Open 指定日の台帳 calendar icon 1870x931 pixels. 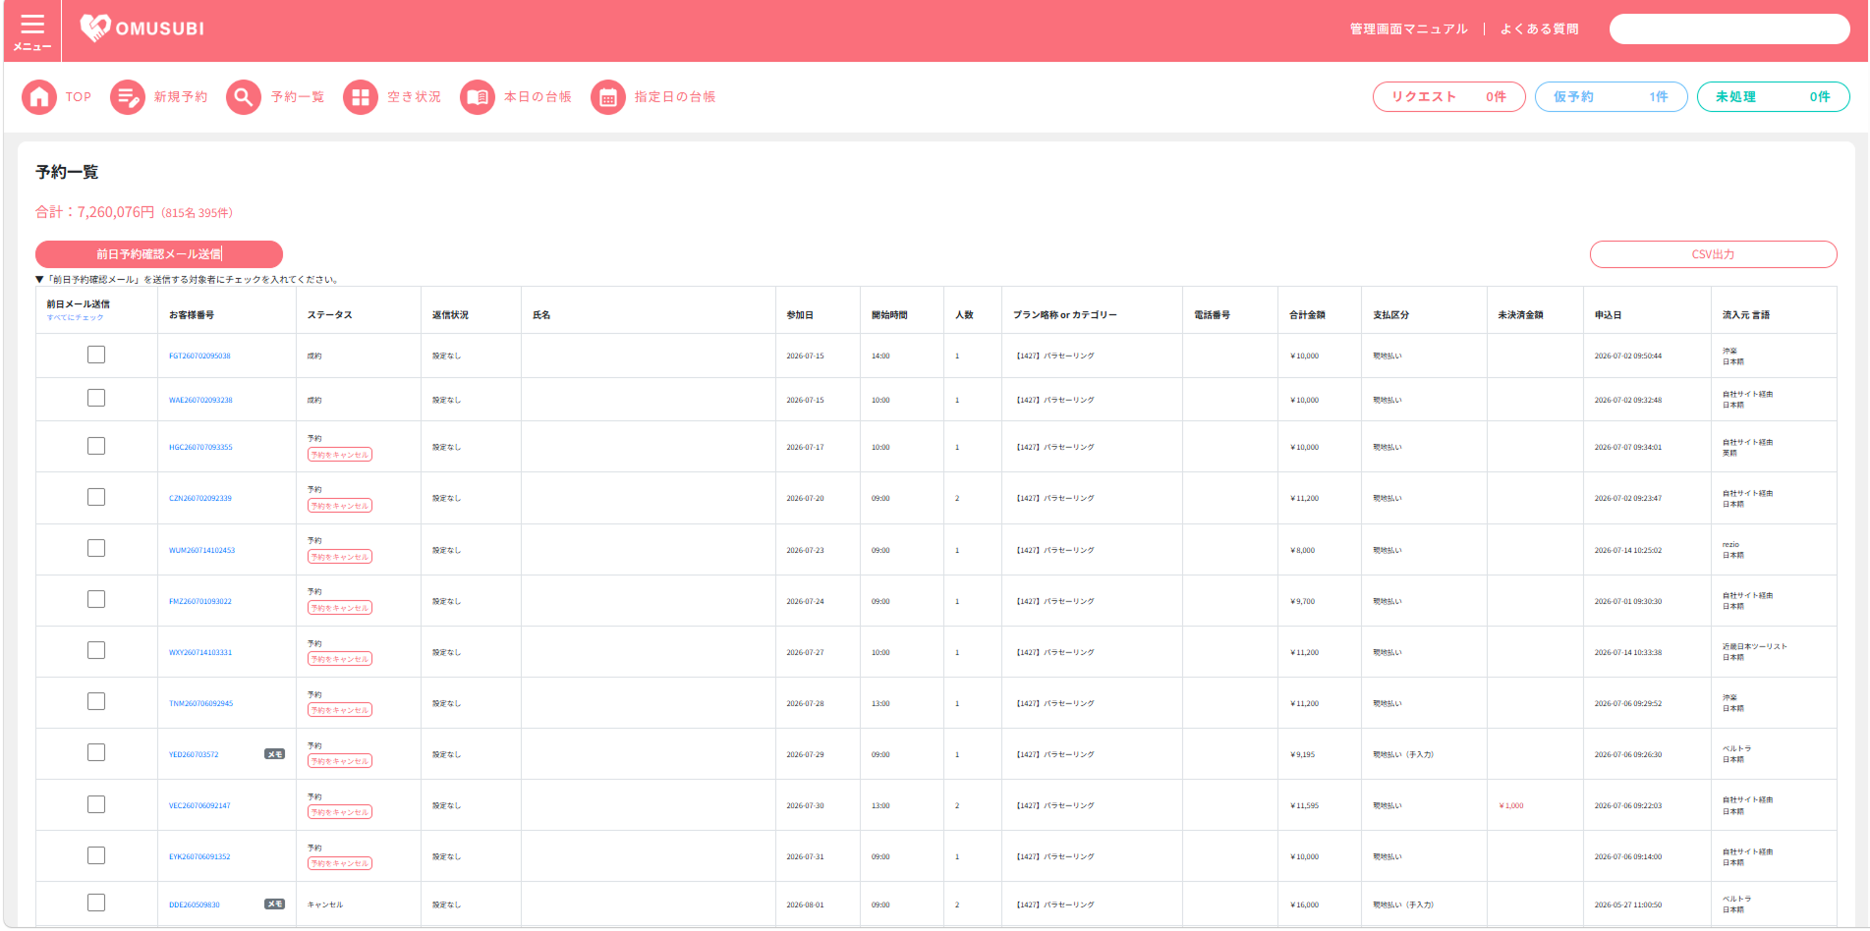pyautogui.click(x=608, y=97)
